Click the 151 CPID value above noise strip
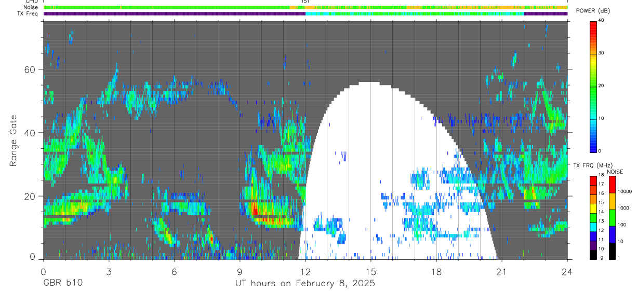Image resolution: width=638 pixels, height=294 pixels. 305,2
